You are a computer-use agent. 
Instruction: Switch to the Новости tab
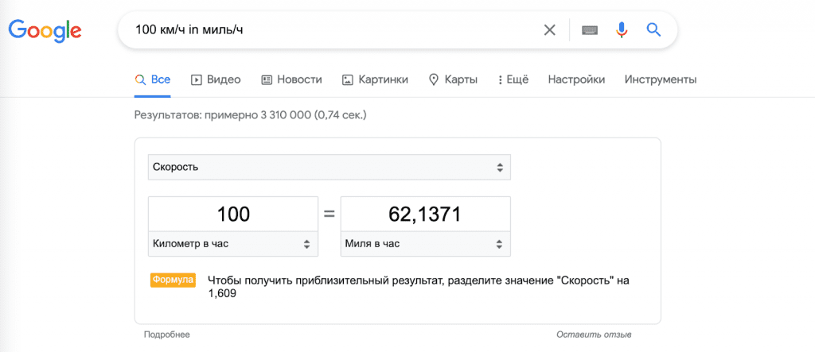tap(291, 79)
